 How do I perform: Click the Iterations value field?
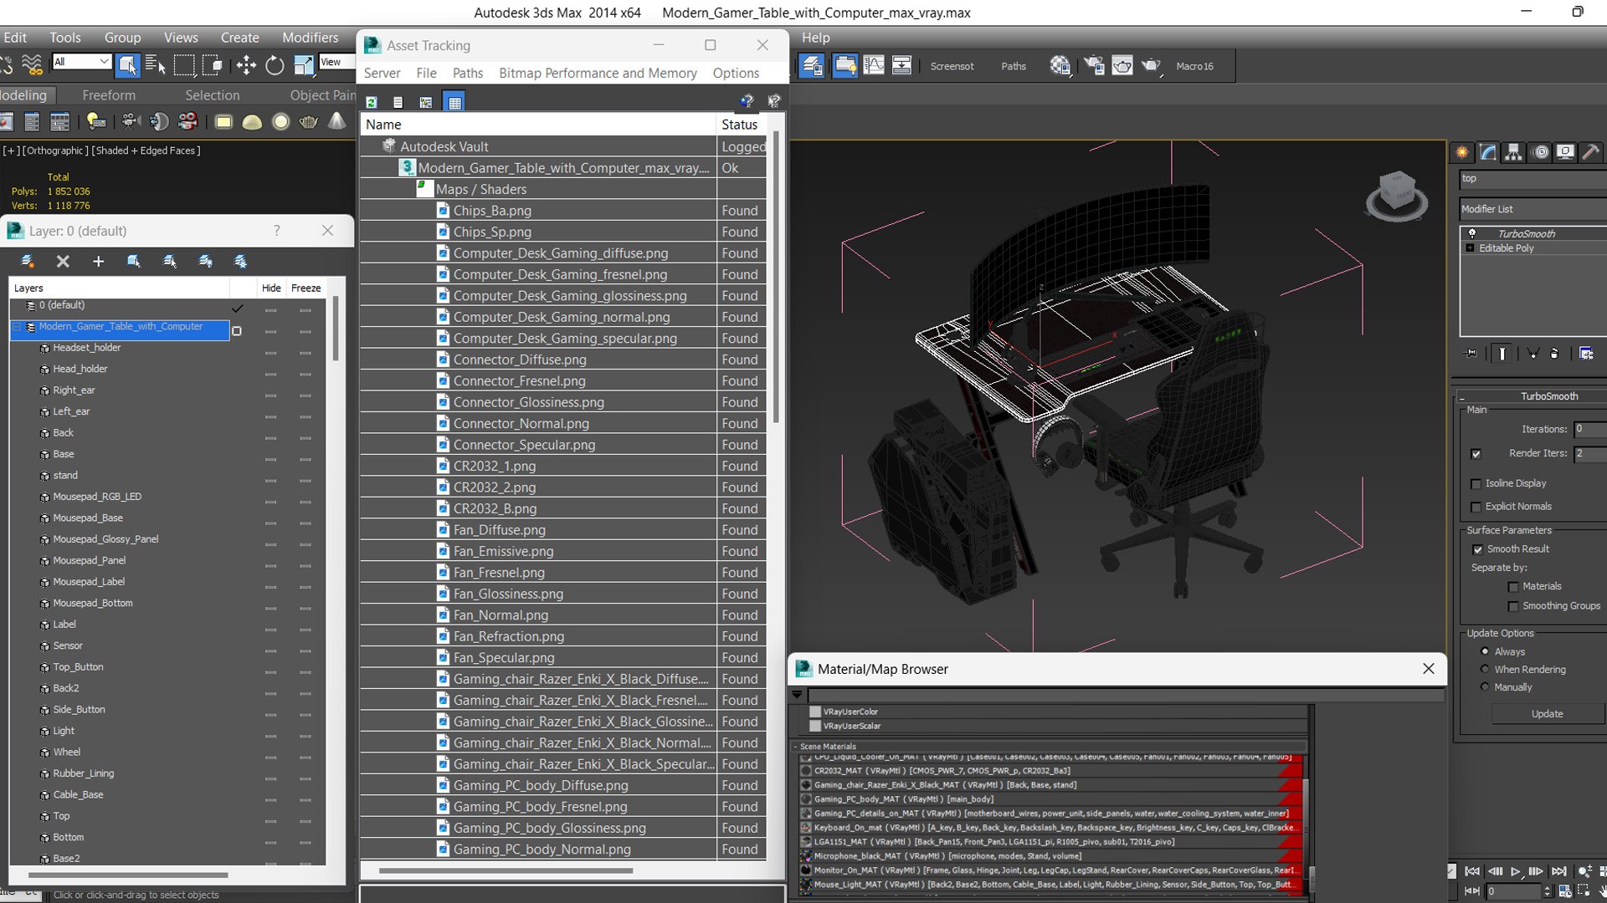pyautogui.click(x=1589, y=429)
